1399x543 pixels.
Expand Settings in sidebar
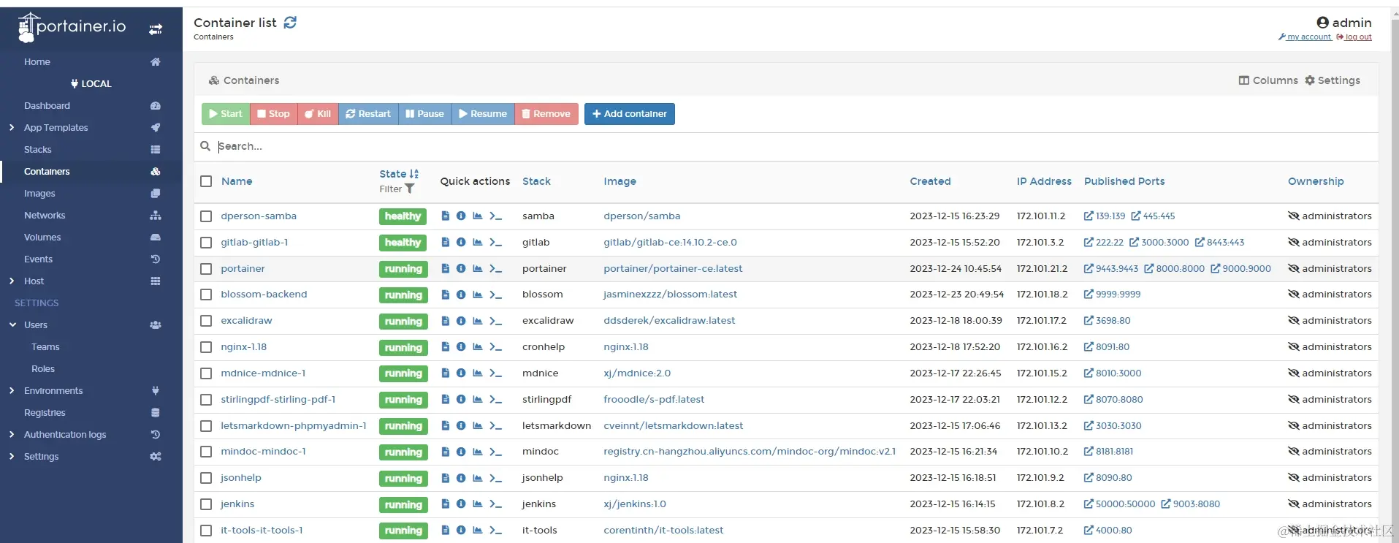tap(12, 457)
